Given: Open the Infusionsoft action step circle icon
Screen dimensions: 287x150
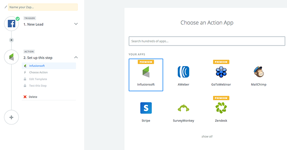Looking at the screenshot, I should 11,57.
